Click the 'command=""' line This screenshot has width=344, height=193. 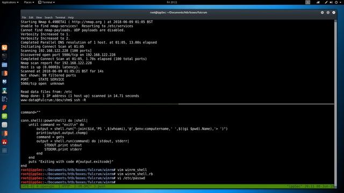(x=31, y=112)
